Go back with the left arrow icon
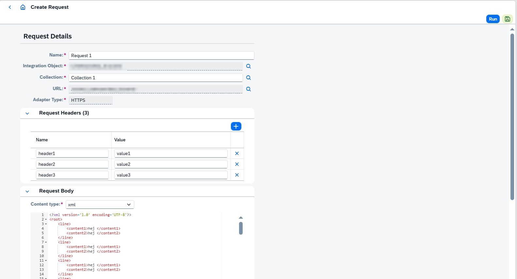 point(10,7)
